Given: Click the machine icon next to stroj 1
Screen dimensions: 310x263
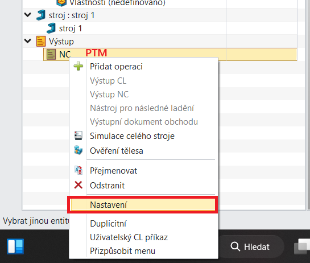Looking at the screenshot, I should (x=51, y=28).
